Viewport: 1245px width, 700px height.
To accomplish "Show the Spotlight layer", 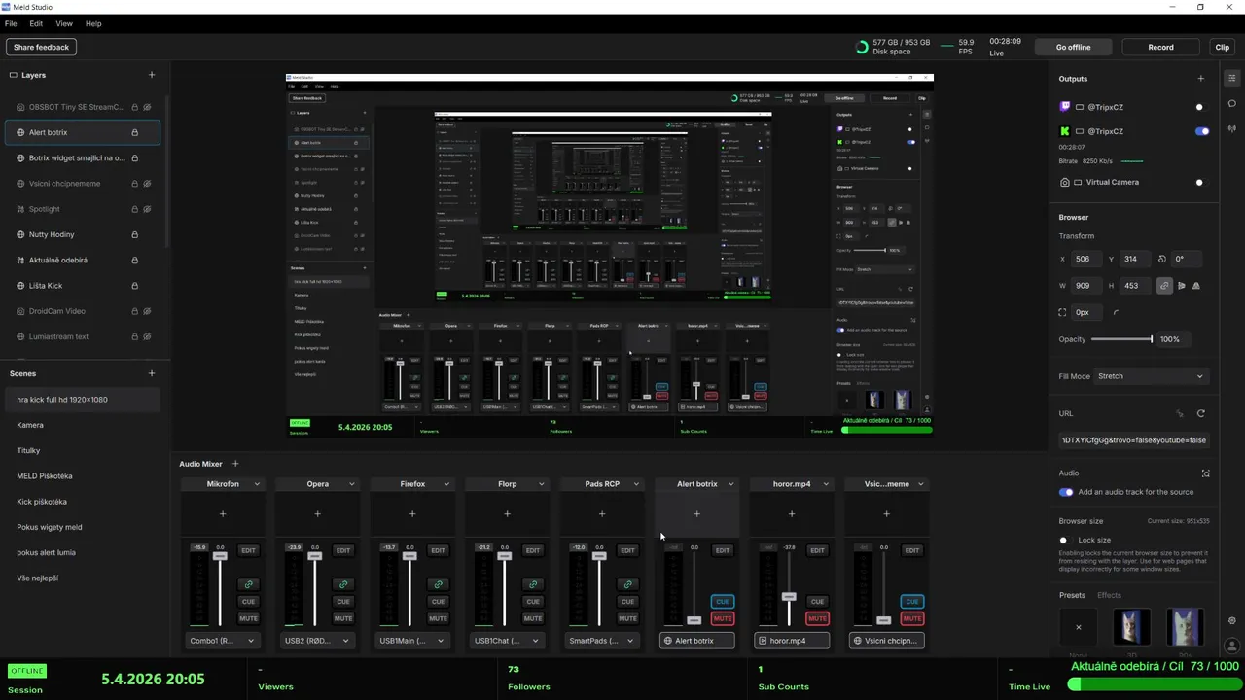I will point(147,209).
